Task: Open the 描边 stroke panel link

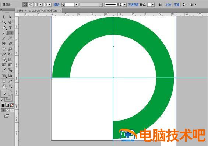Action: coord(57,5)
